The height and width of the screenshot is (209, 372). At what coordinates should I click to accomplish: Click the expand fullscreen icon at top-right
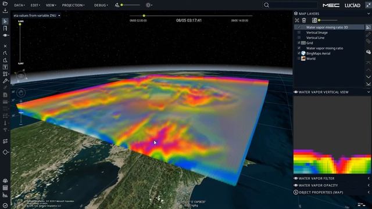coord(368,5)
